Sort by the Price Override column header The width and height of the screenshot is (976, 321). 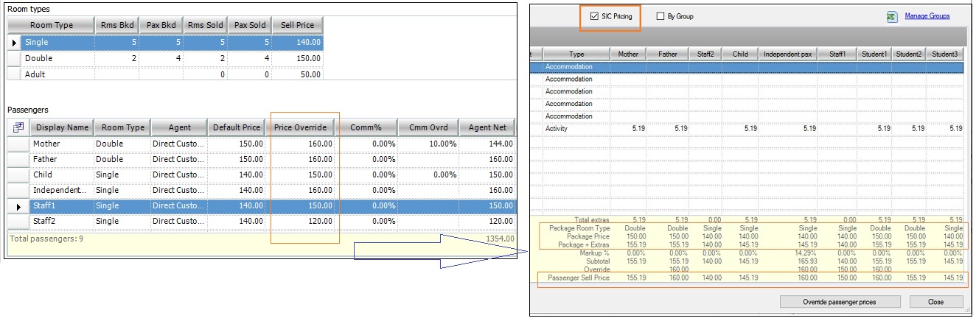click(x=304, y=127)
